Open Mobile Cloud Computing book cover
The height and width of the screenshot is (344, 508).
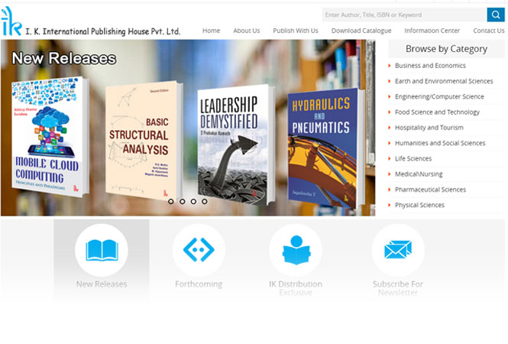(x=50, y=137)
